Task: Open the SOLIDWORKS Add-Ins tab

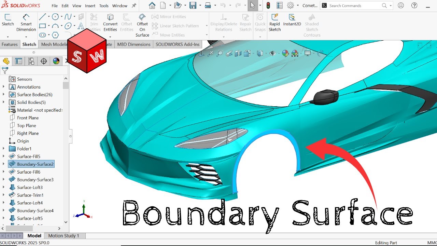Action: (178, 44)
